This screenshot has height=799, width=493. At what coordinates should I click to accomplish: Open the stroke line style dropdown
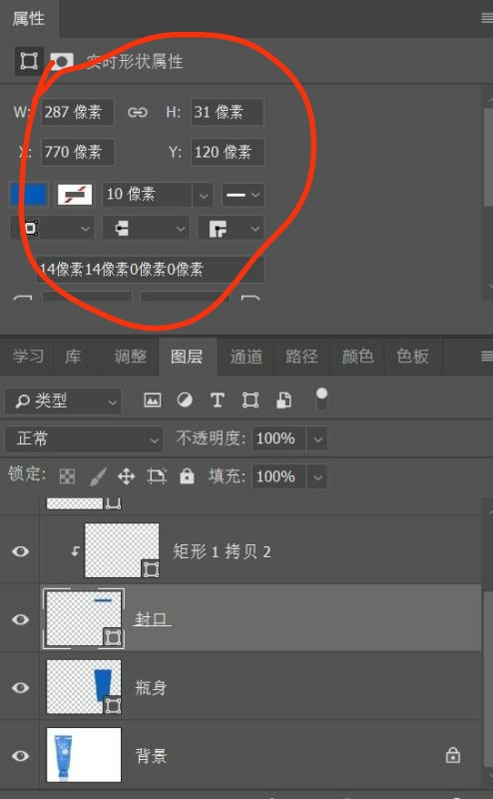[x=243, y=195]
